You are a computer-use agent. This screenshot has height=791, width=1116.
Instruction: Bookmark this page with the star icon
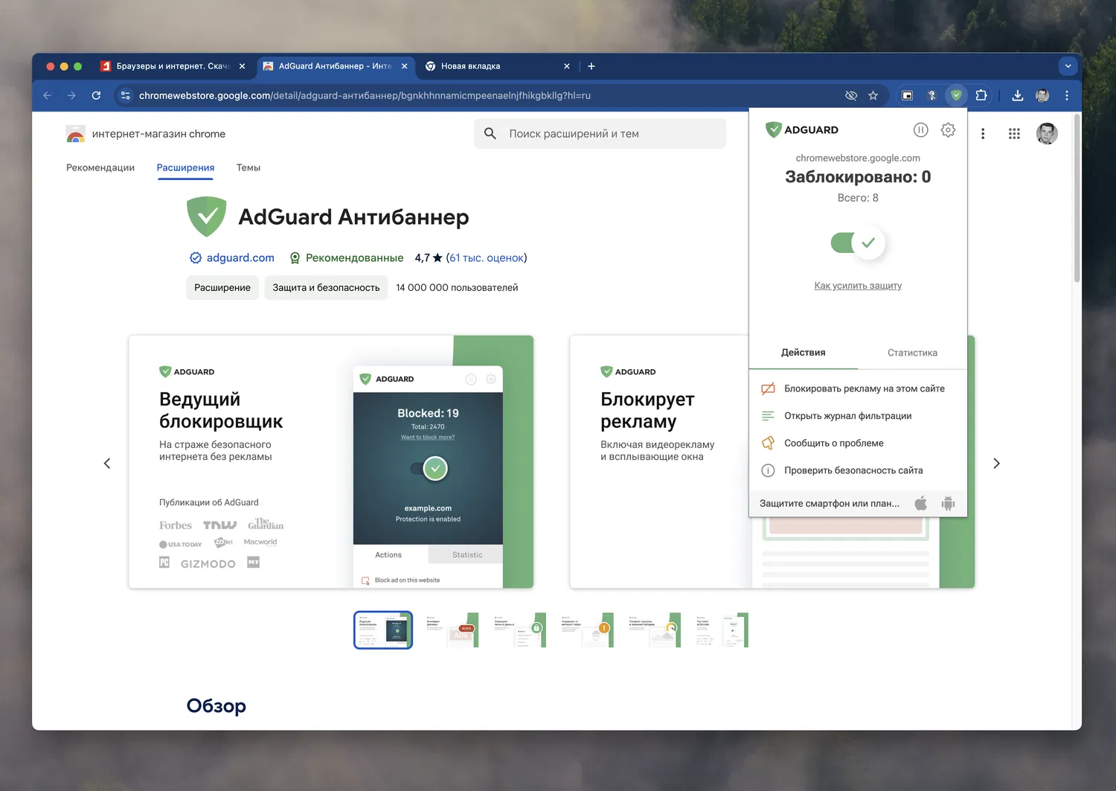click(x=873, y=95)
